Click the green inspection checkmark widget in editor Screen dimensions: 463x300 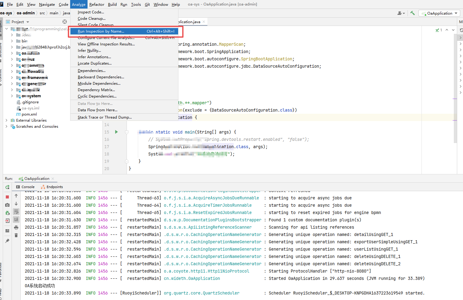pyautogui.click(x=439, y=30)
